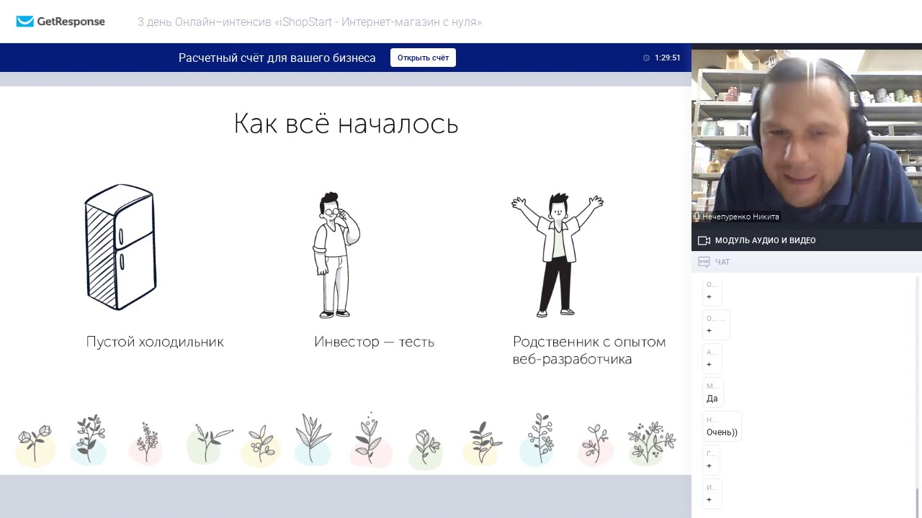Click the caption "Инвестор — тесть"
Viewport: 922px width, 518px height.
click(374, 342)
